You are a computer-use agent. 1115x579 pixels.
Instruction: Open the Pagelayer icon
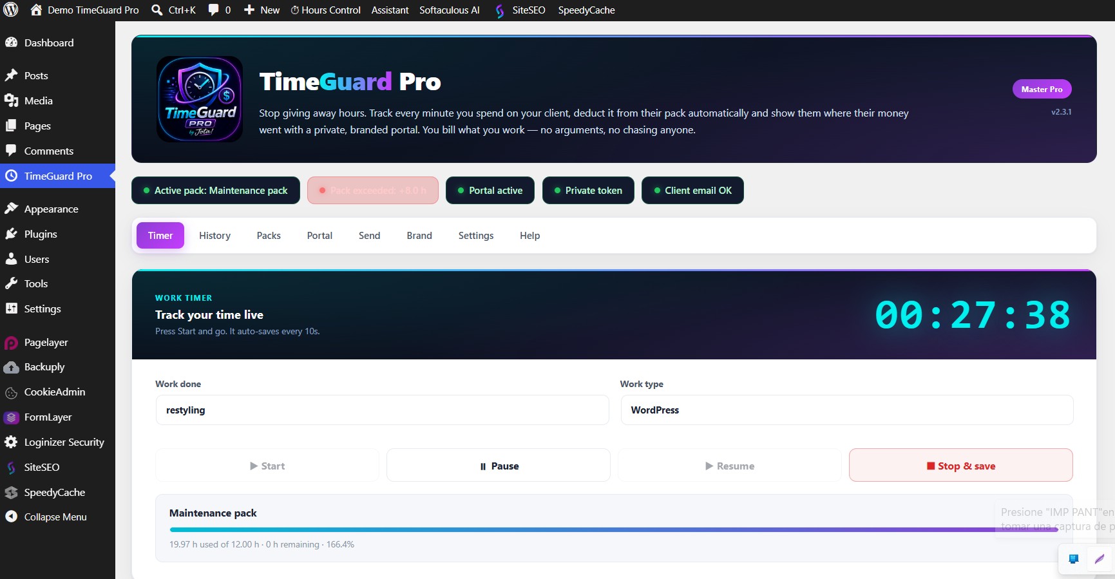click(x=11, y=343)
